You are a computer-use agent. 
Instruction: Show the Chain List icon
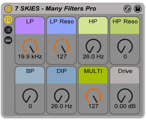pos(8,30)
